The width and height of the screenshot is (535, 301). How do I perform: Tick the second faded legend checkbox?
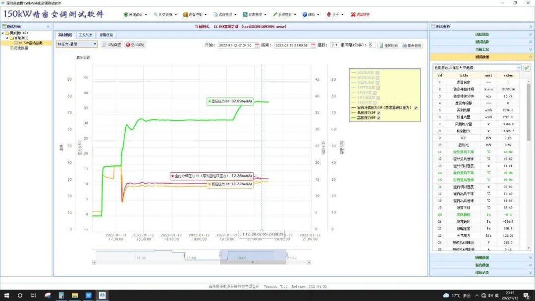point(377,78)
